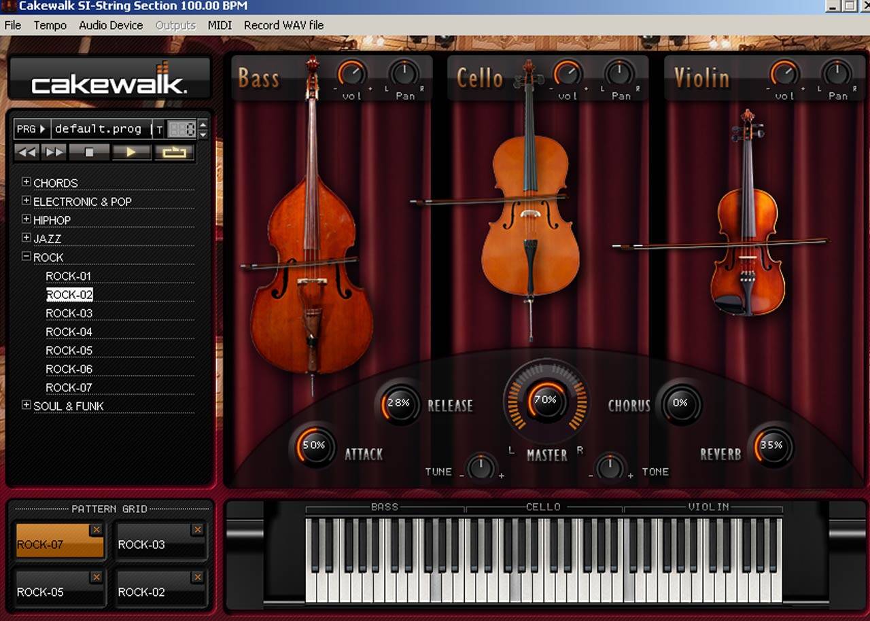Viewport: 870px width, 621px height.
Task: Trigger the ROCK-03 pattern pad
Action: click(x=161, y=541)
